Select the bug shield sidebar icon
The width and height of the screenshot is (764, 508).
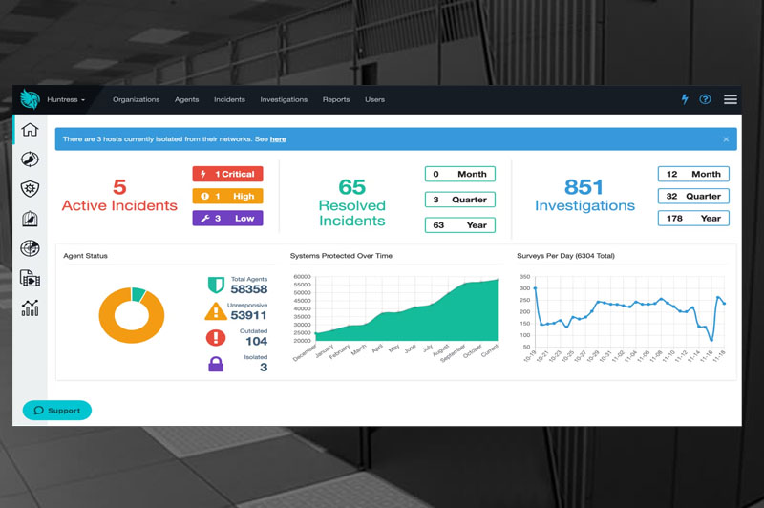tap(30, 189)
